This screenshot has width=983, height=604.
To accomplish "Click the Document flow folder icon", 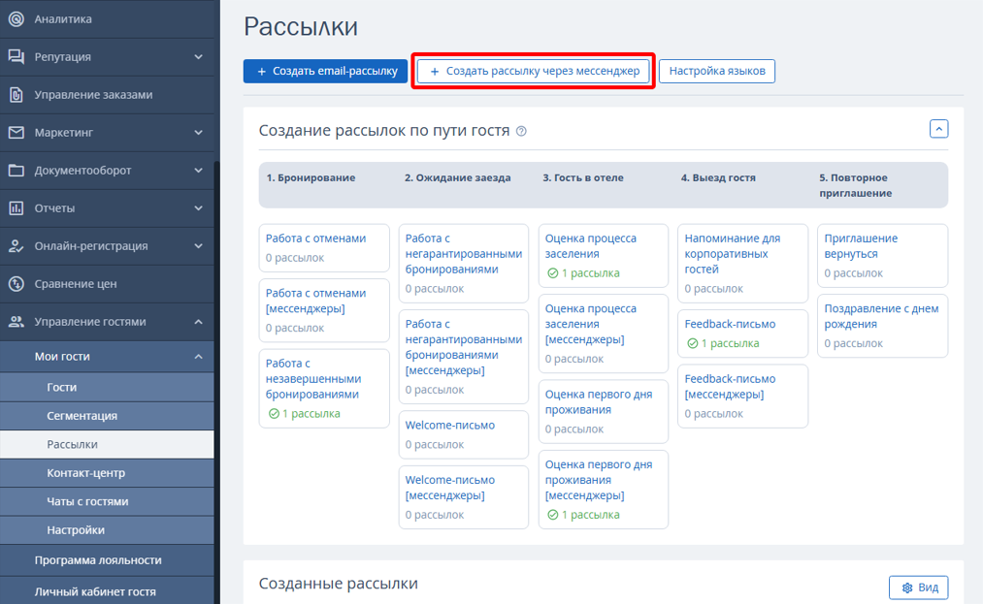I will [x=16, y=171].
